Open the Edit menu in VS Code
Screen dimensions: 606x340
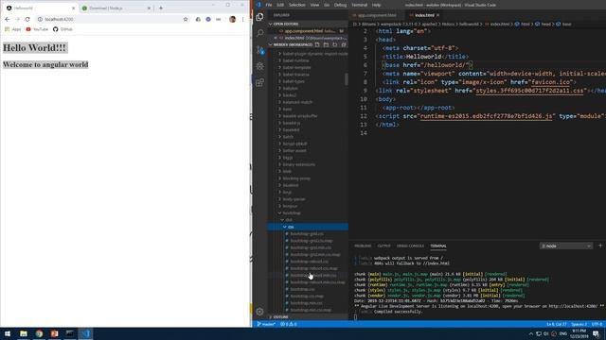(280, 5)
